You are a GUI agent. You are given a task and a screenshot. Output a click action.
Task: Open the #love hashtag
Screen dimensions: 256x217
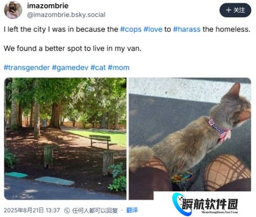click(153, 29)
